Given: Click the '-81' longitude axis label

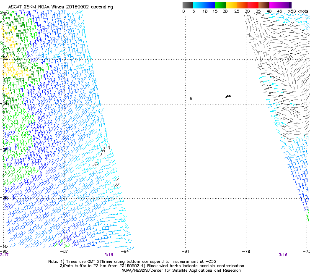Looking at the screenshot, I should [185, 252].
